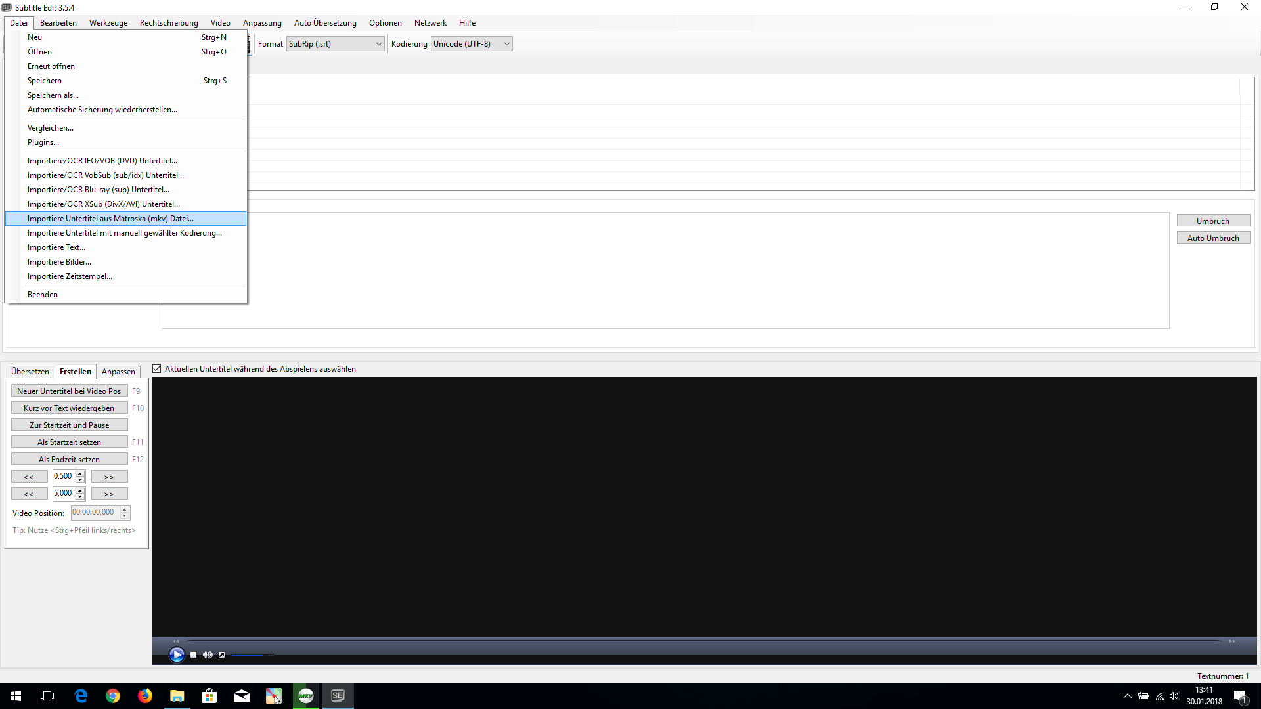Viewport: 1261px width, 709px height.
Task: Click the stop playback icon
Action: click(x=193, y=655)
